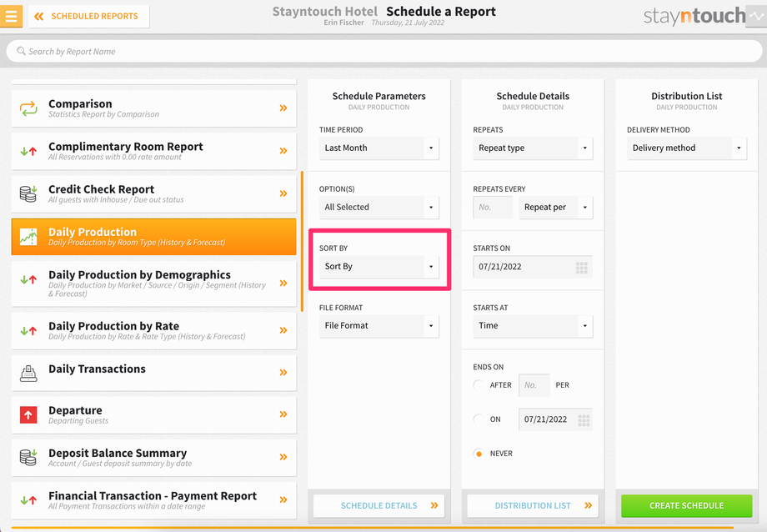Image resolution: width=767 pixels, height=532 pixels.
Task: Open the Time Period dropdown
Action: [378, 148]
